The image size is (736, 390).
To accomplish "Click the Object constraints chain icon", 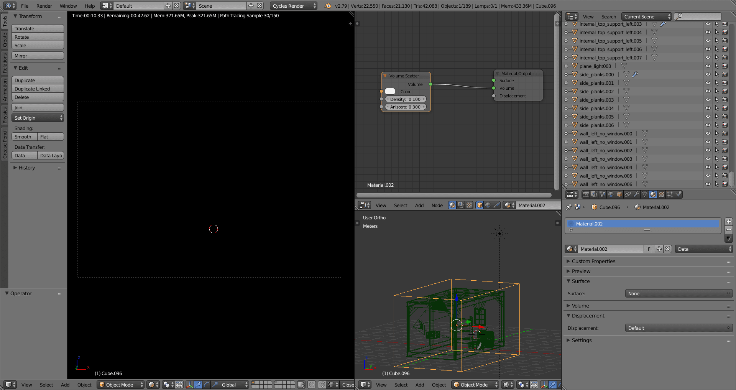I will point(628,194).
